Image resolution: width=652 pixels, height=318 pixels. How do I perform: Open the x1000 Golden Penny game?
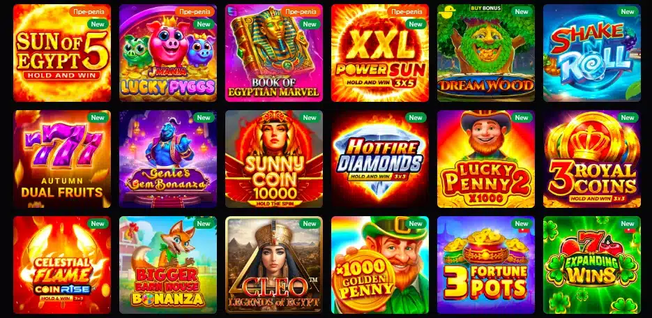click(x=380, y=265)
